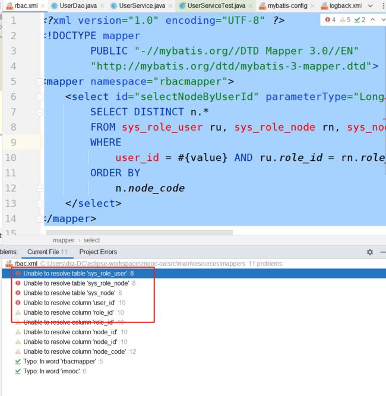This screenshot has width=386, height=396.
Task: Click the green typo count indicator
Action: 360,20
